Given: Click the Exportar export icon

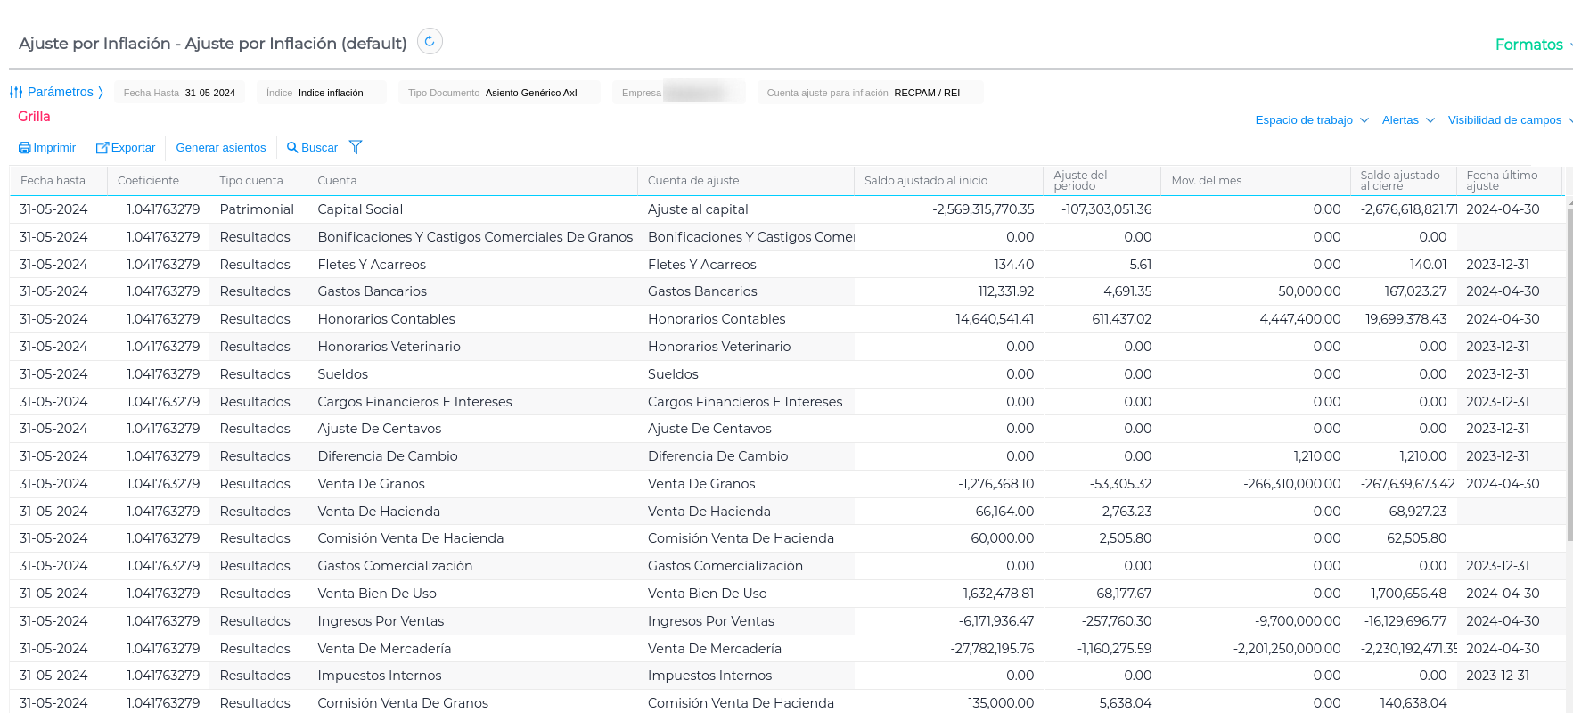Looking at the screenshot, I should pyautogui.click(x=102, y=148).
